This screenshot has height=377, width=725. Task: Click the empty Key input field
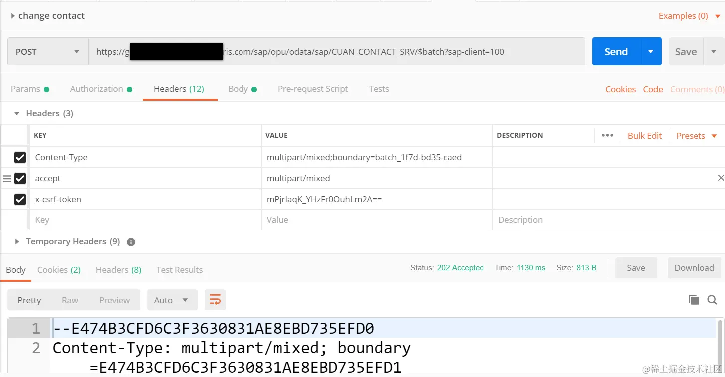[145, 220]
